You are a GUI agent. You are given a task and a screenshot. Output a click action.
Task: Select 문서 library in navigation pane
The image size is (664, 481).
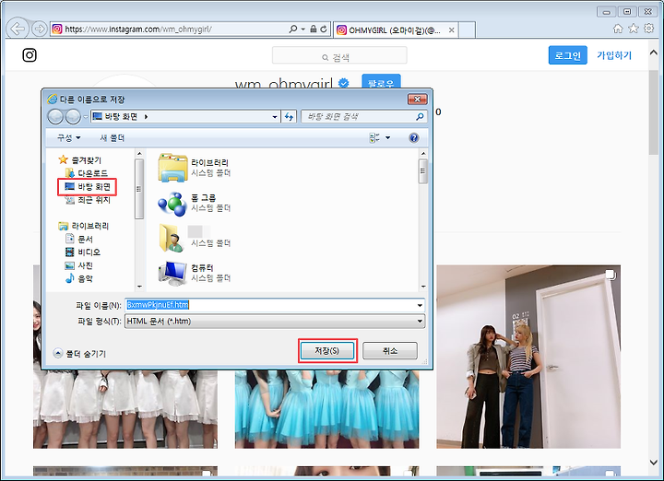(x=79, y=239)
